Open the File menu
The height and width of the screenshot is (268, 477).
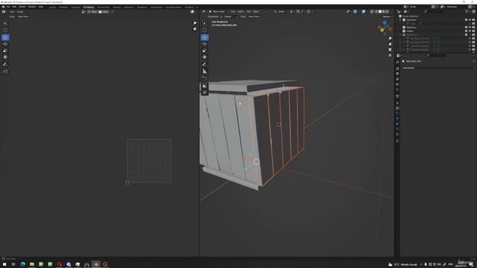click(8, 7)
